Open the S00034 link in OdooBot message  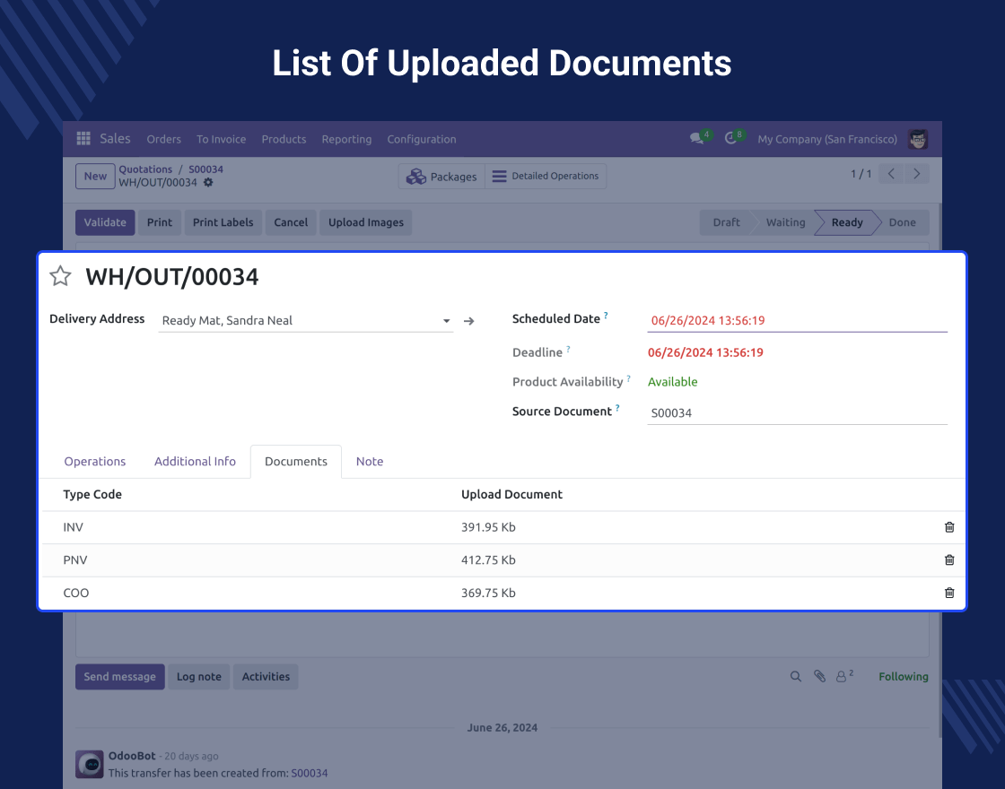[x=310, y=773]
